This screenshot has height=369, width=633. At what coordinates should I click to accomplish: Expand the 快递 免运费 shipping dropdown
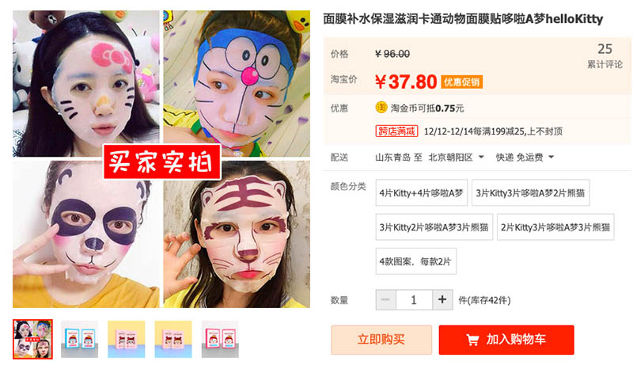pos(525,158)
